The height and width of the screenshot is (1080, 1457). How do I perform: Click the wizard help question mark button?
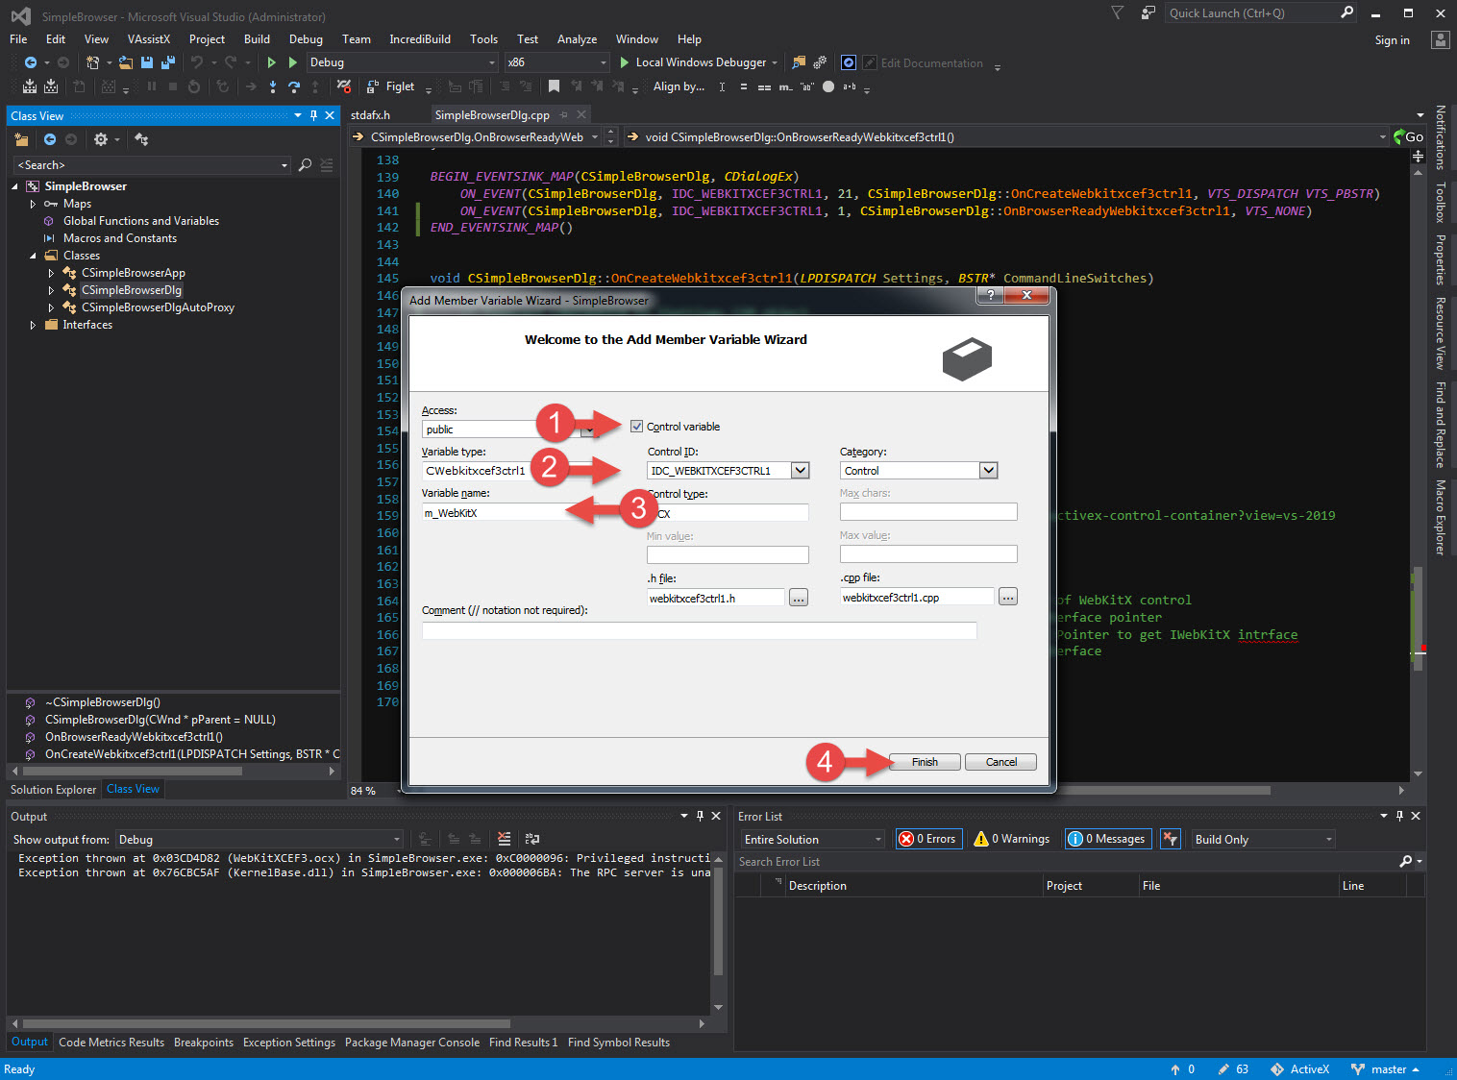coord(990,295)
